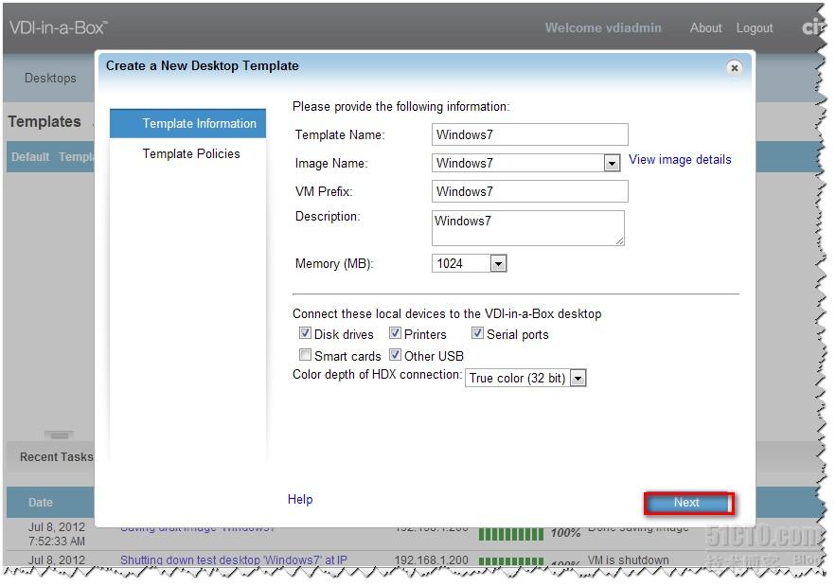The width and height of the screenshot is (836, 586).
Task: Open the Template Policies step
Action: coord(191,153)
